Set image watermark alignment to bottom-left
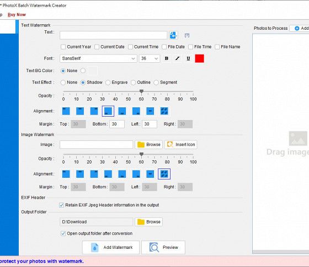Screen dimensions: 309x267 click(108, 174)
